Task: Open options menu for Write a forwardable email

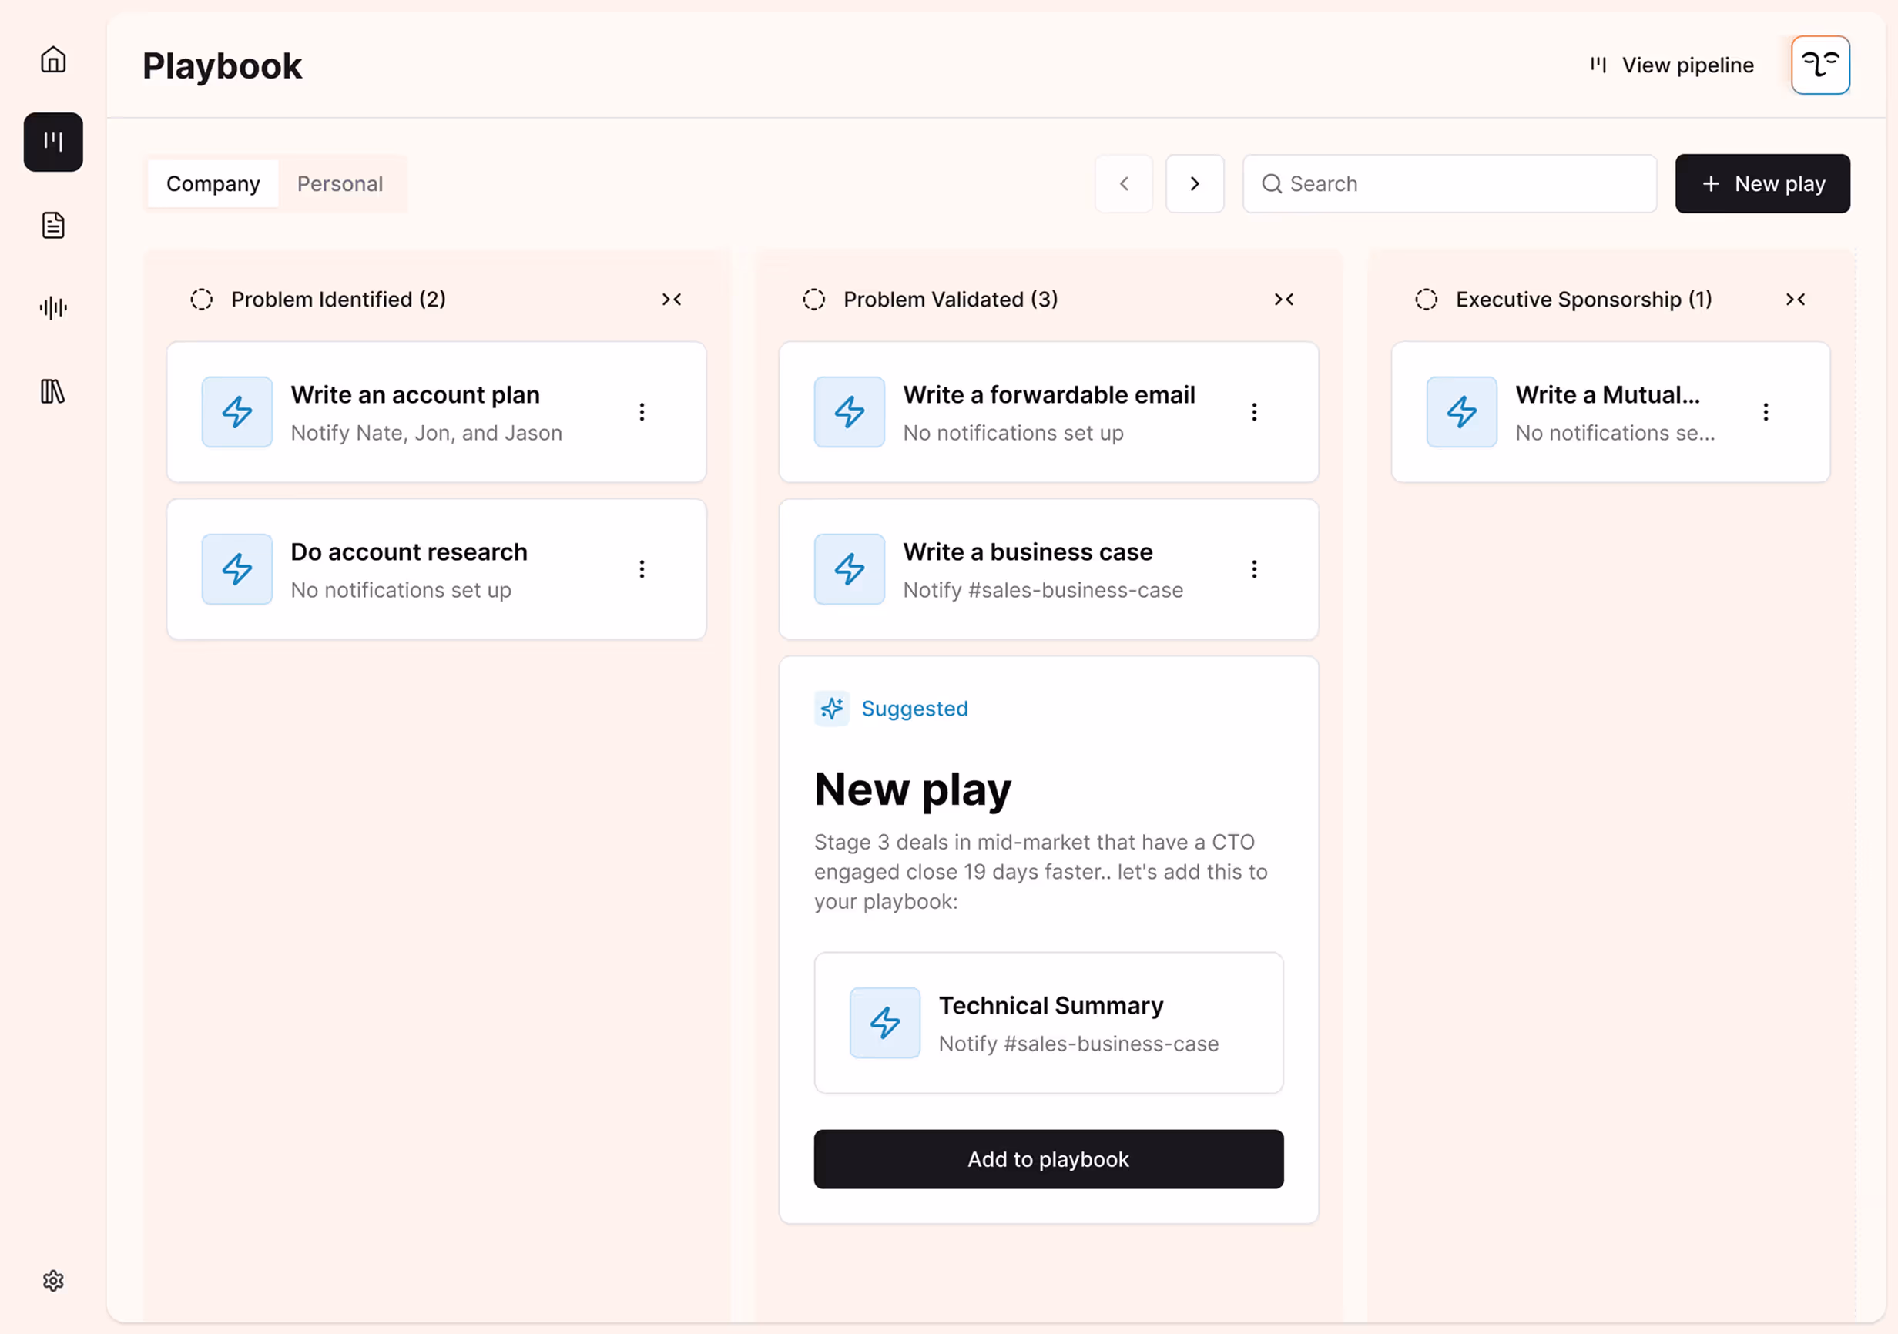Action: click(x=1253, y=411)
